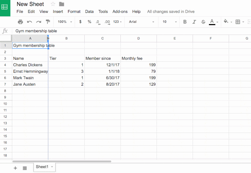Select row 7 header

tap(5, 84)
